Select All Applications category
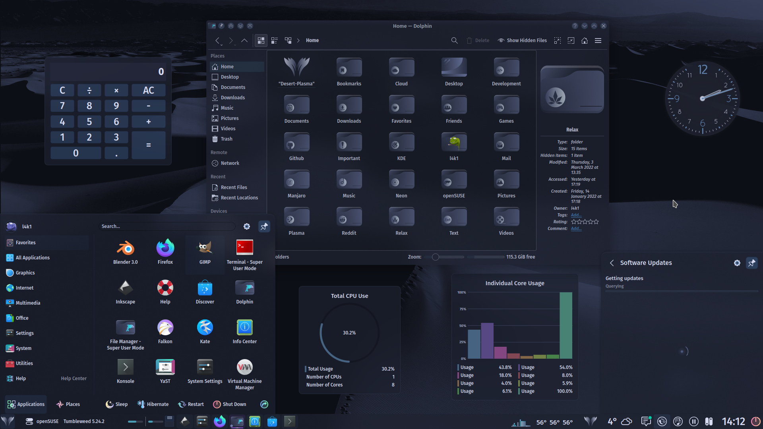Screen dimensions: 763x429 [x=47, y=258]
